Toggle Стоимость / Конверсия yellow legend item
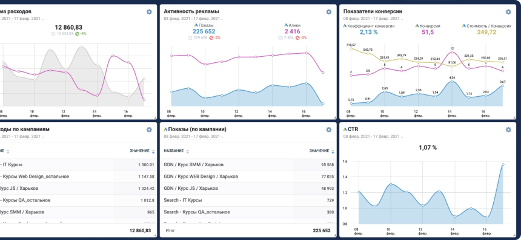The height and width of the screenshot is (240, 521). point(486,26)
